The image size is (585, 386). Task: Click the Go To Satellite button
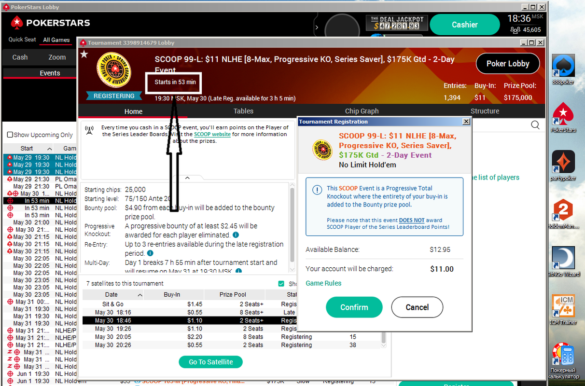click(210, 362)
